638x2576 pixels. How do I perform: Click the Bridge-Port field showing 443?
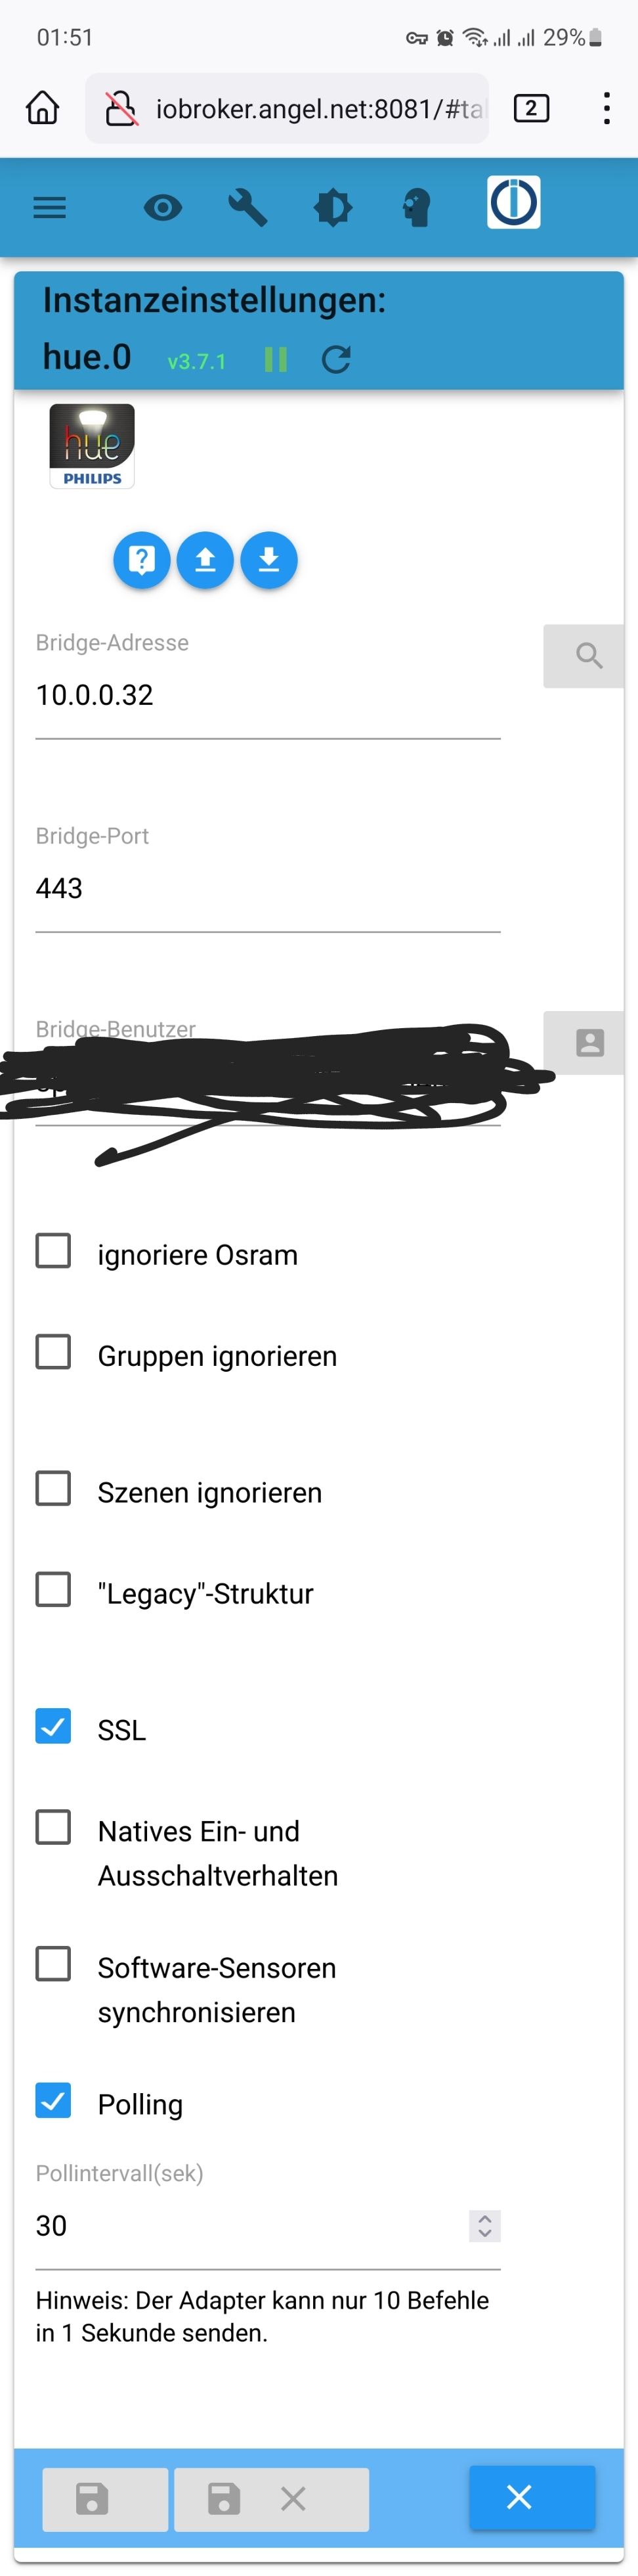(268, 889)
